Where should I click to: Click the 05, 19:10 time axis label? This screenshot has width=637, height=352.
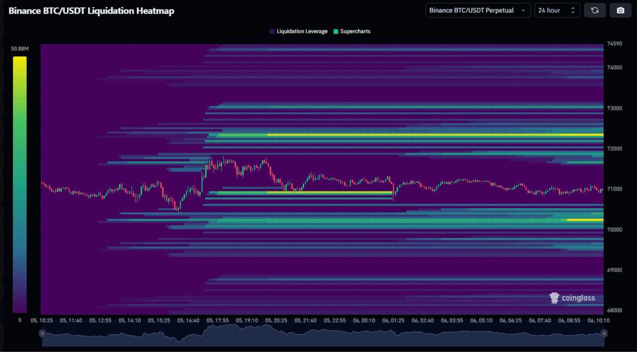(x=247, y=321)
